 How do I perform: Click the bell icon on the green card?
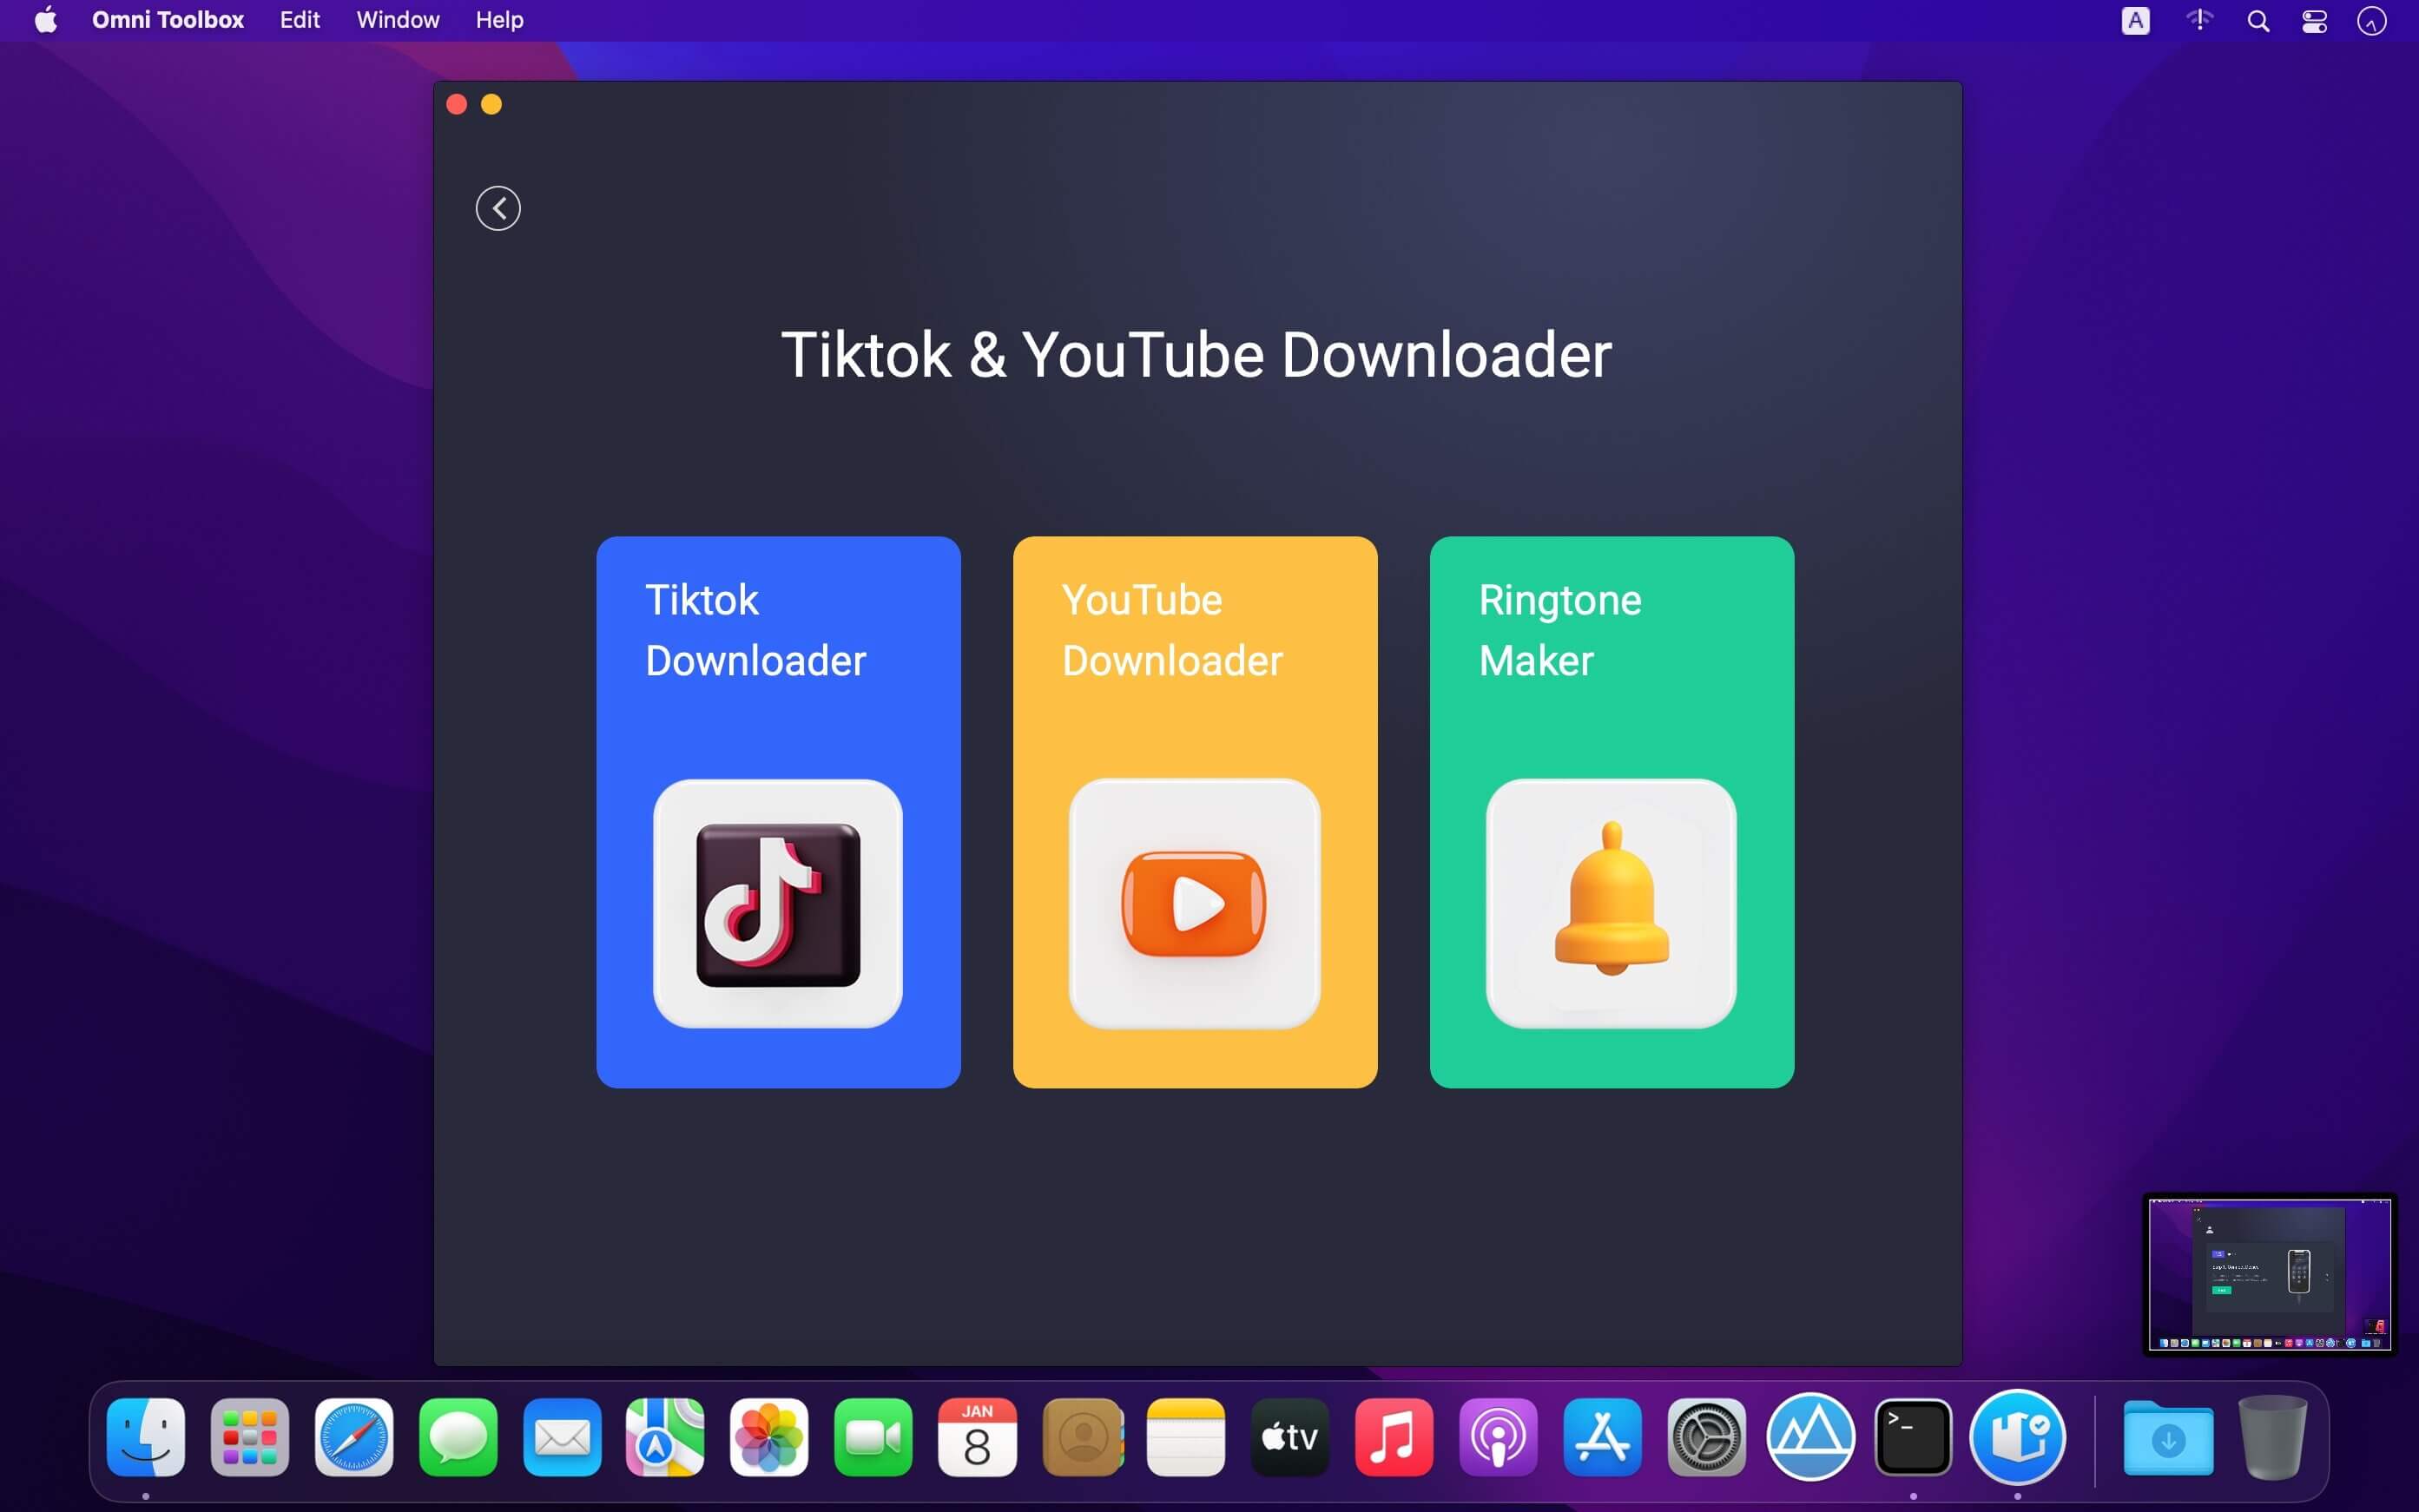pos(1610,903)
